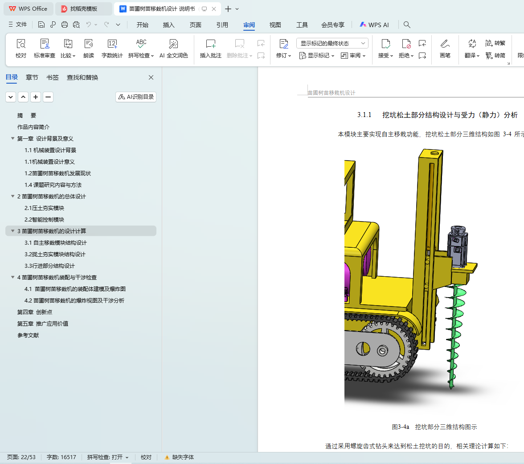Switch to the 引用 ribbon tab
The width and height of the screenshot is (524, 464).
222,24
